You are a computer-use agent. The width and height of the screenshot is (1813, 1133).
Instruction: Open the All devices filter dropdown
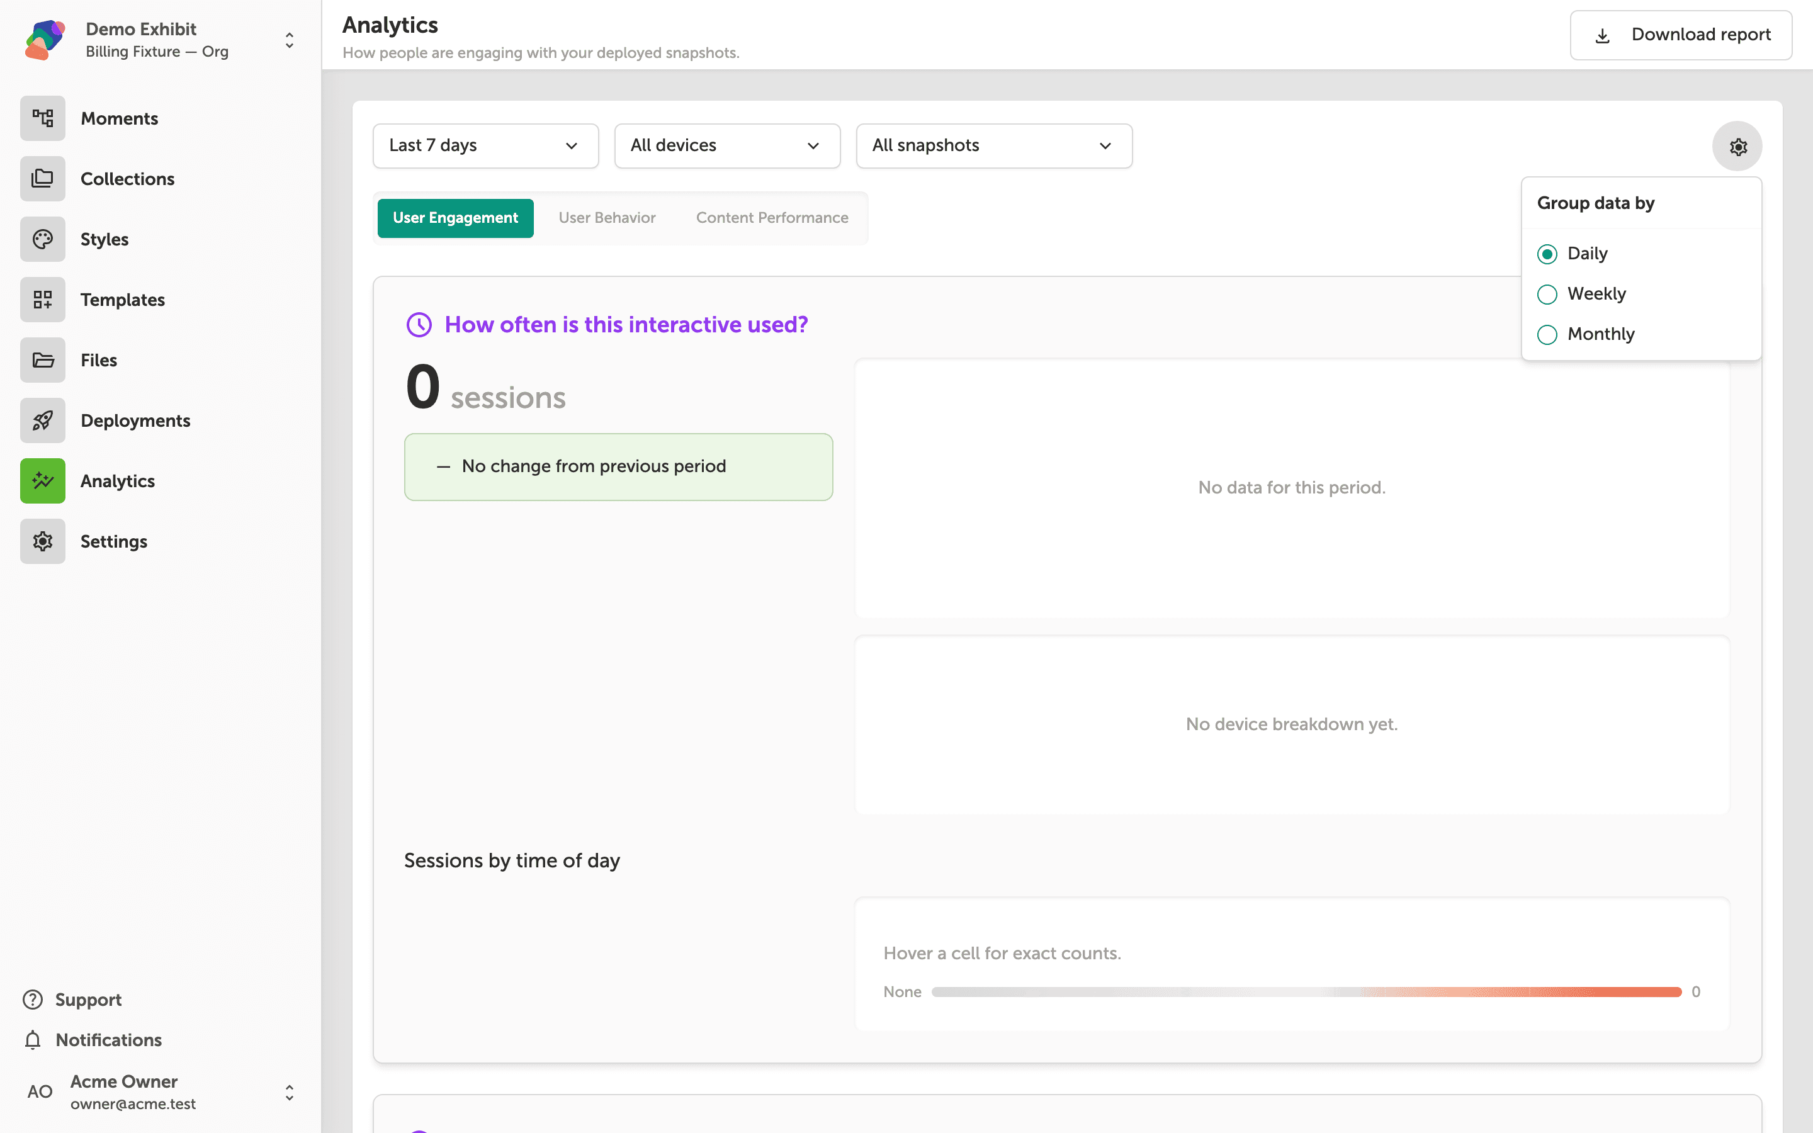[x=726, y=146]
